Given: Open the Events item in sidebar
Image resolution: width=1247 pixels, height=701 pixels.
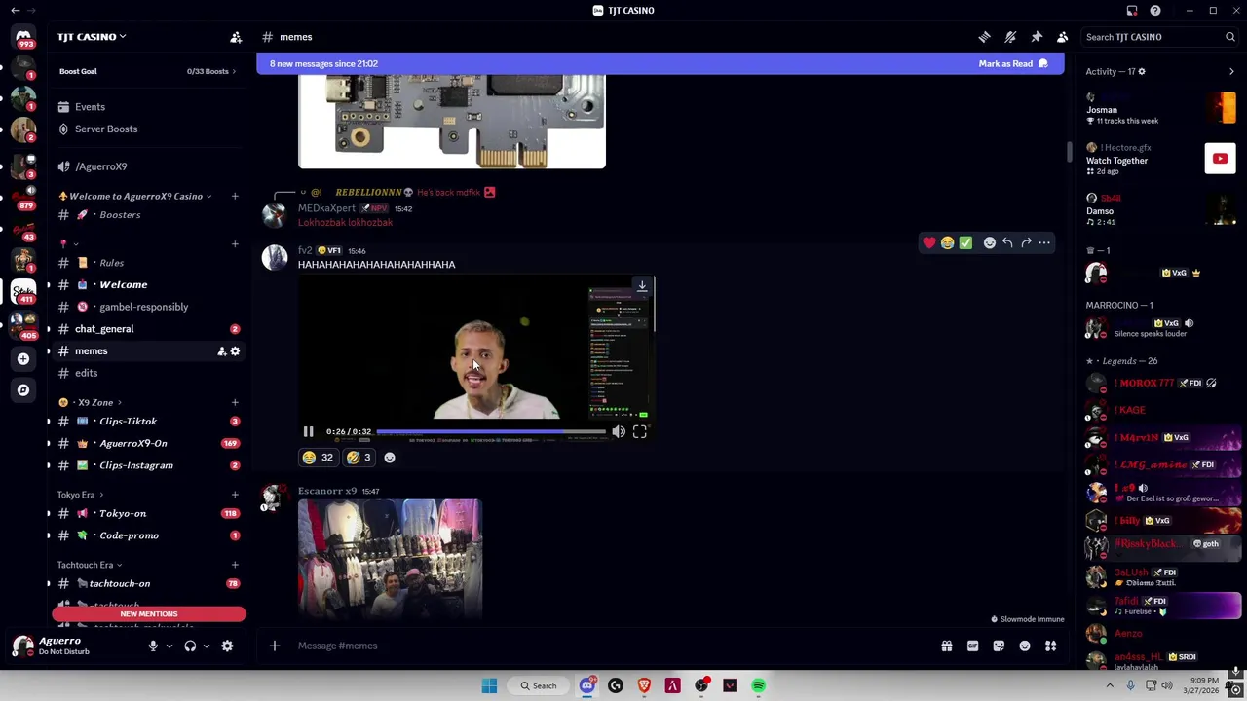Looking at the screenshot, I should click(x=146, y=107).
